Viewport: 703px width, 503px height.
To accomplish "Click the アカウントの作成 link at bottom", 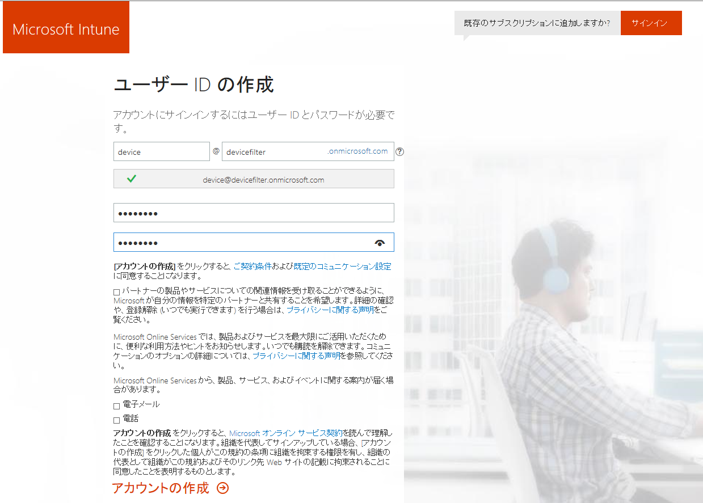I will click(x=161, y=488).
